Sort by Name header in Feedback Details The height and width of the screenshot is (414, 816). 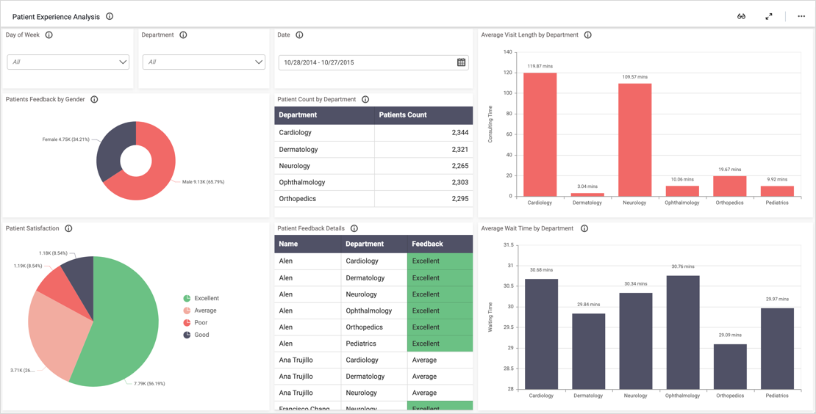pyautogui.click(x=307, y=244)
